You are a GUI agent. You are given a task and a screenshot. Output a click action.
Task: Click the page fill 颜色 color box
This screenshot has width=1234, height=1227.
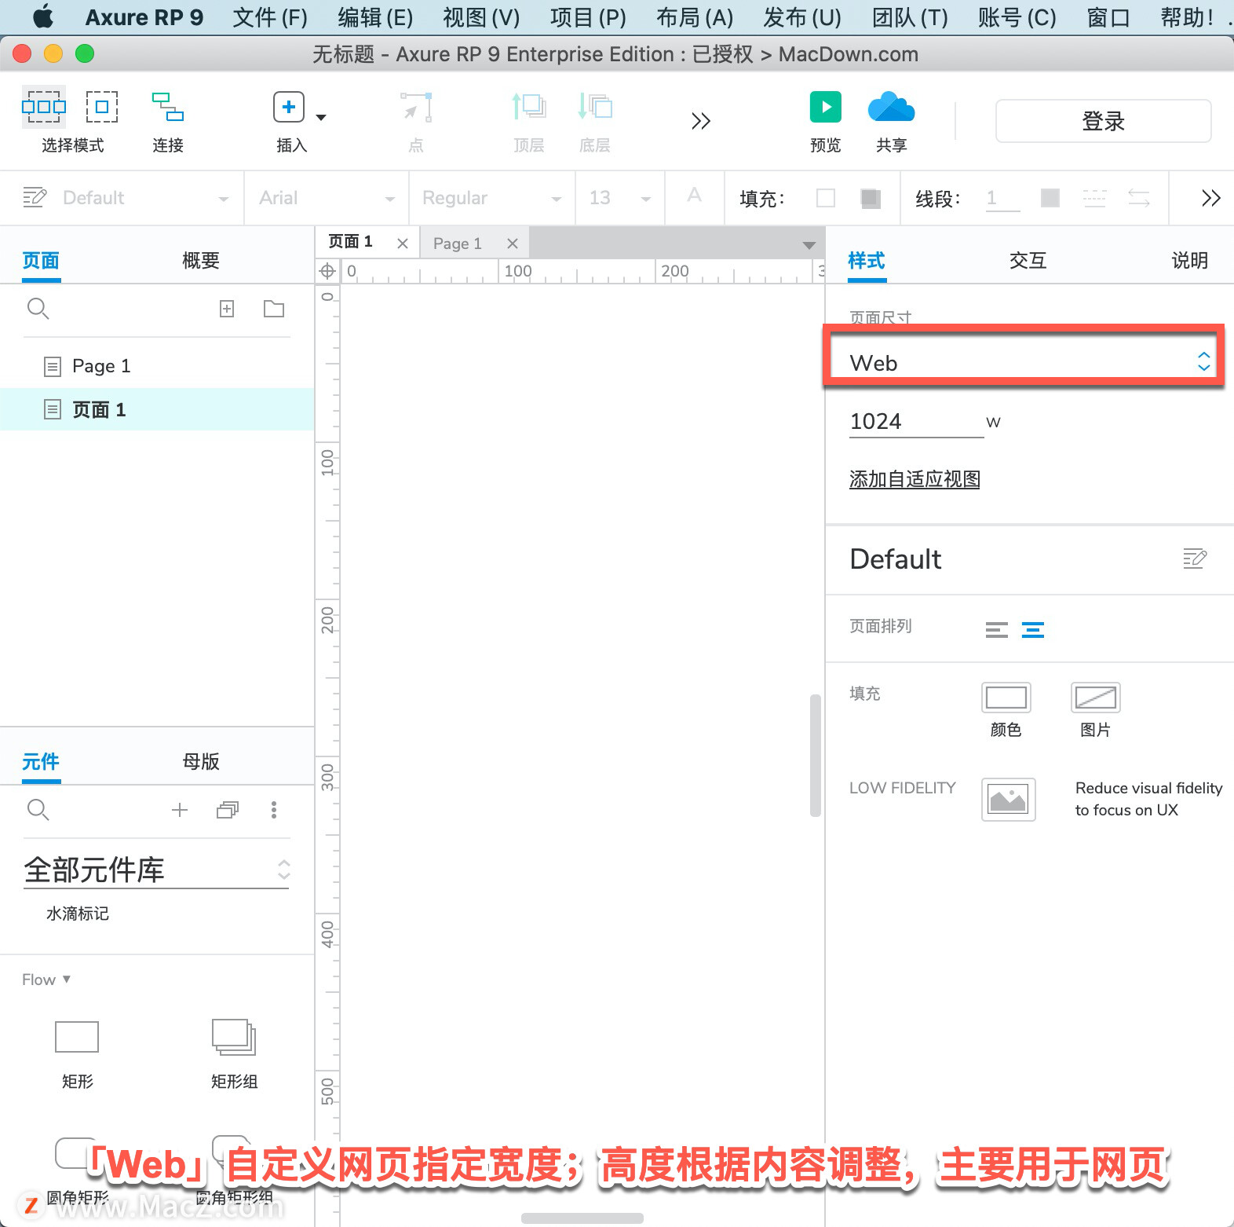[1006, 697]
